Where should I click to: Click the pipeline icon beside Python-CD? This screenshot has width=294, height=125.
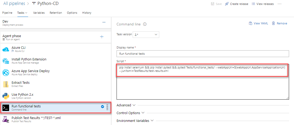coord(34,3)
